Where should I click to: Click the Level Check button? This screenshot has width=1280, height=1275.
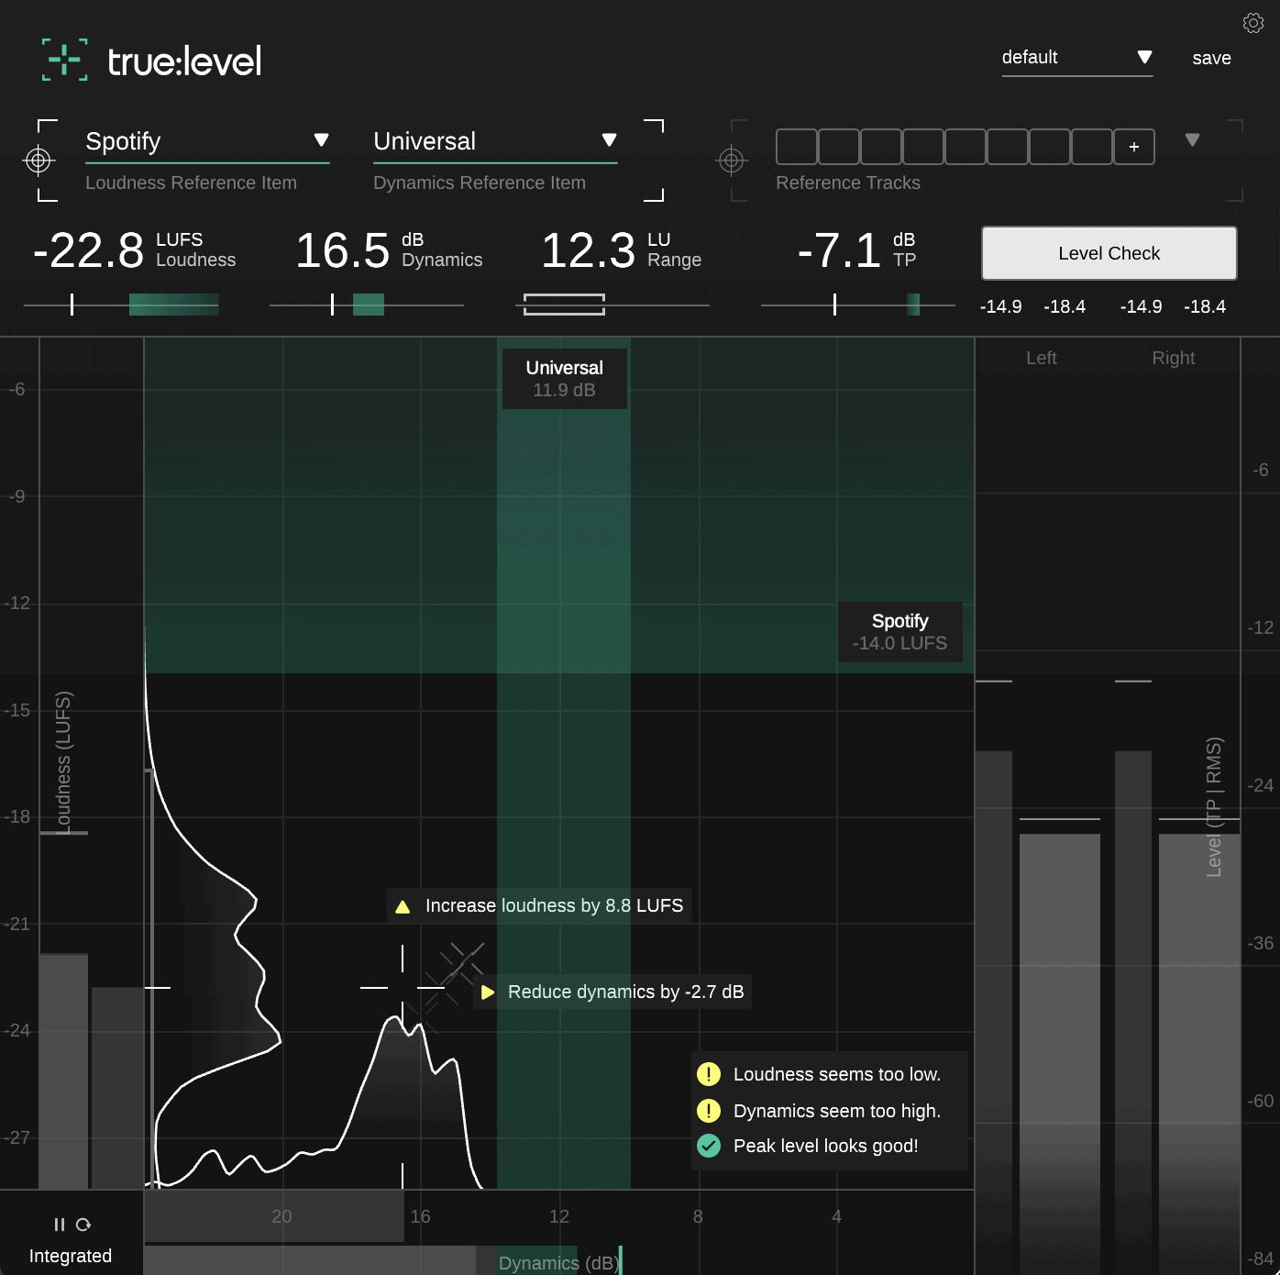[1109, 253]
